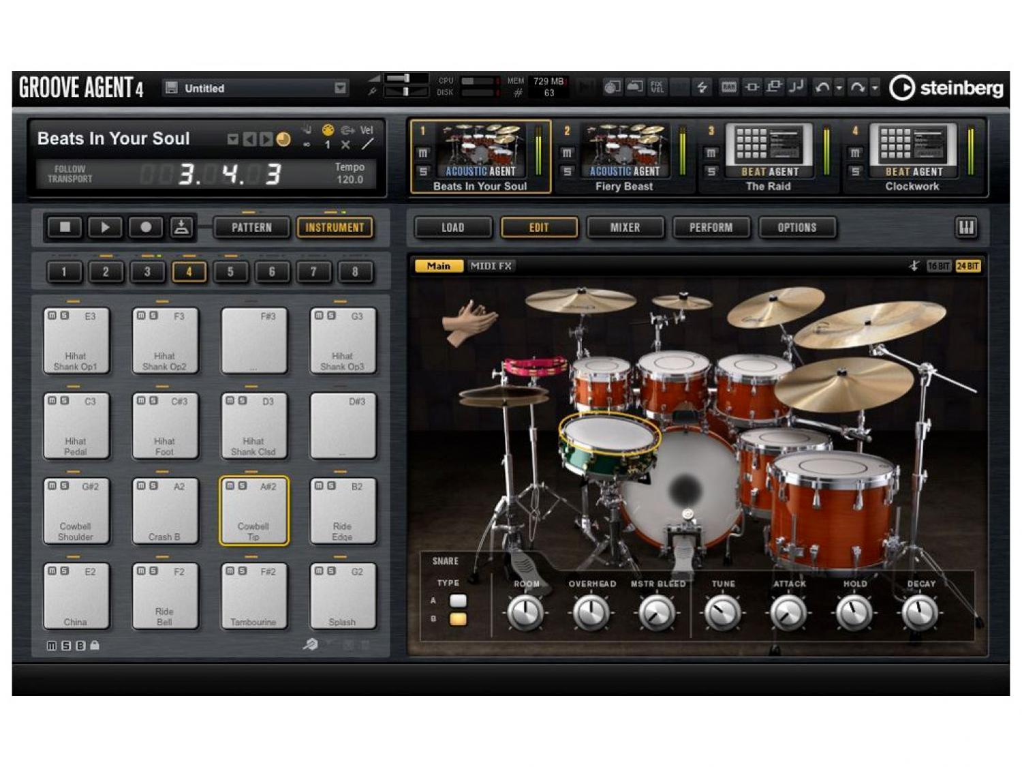The height and width of the screenshot is (767, 1022).
Task: Click the Stop transport button
Action: (x=65, y=227)
